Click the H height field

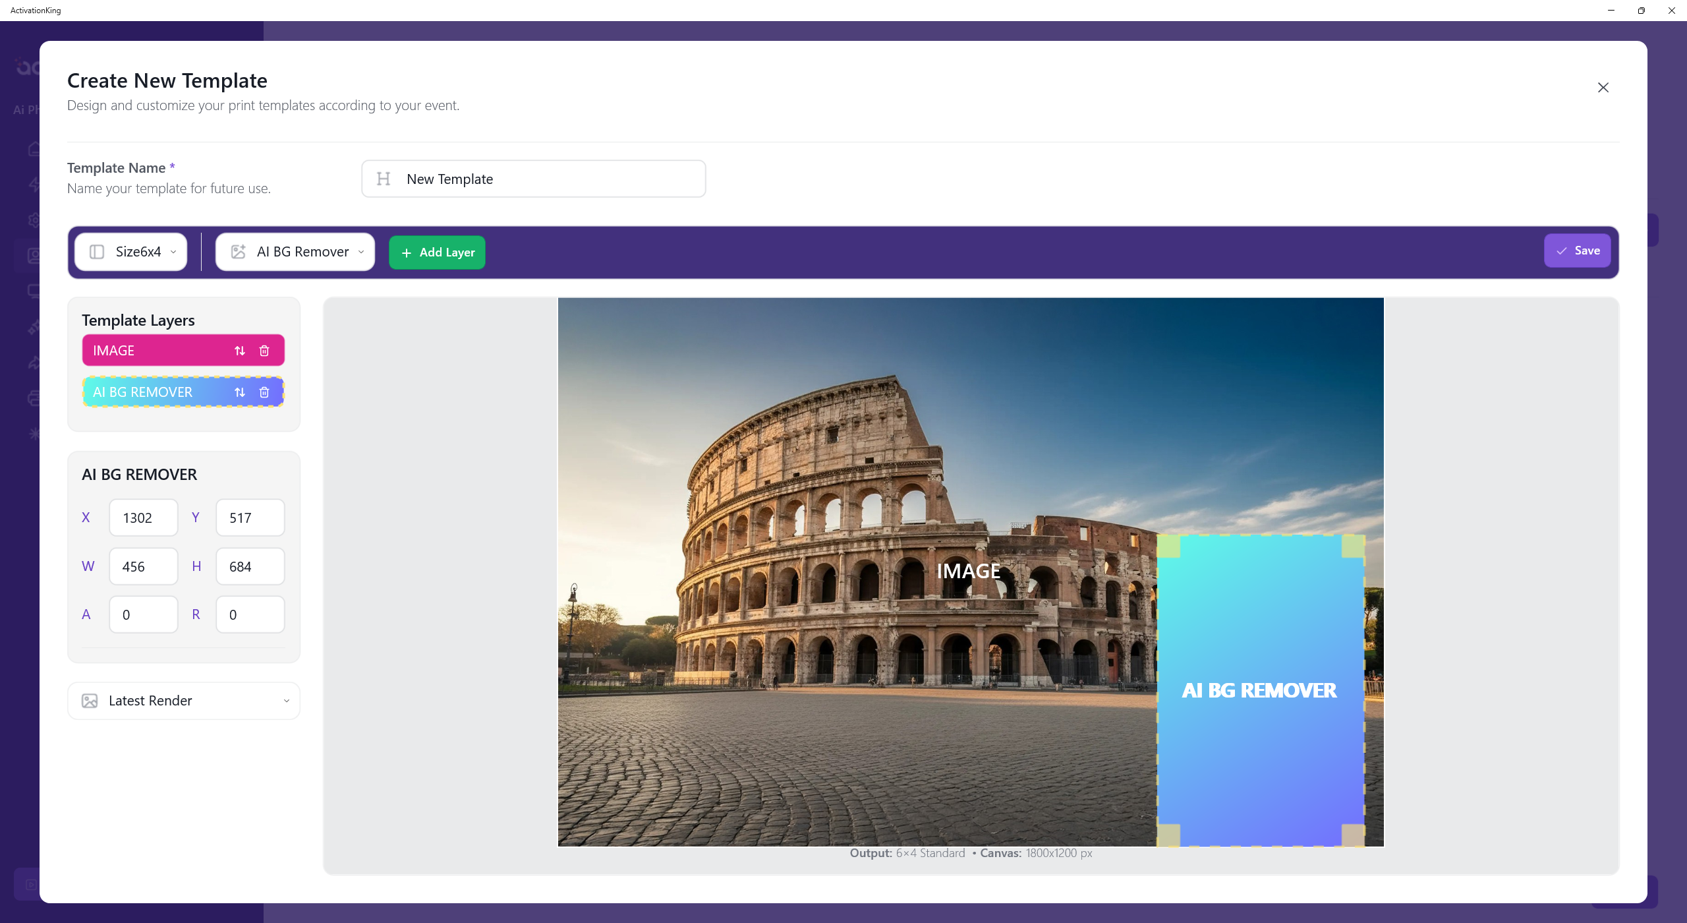(250, 567)
